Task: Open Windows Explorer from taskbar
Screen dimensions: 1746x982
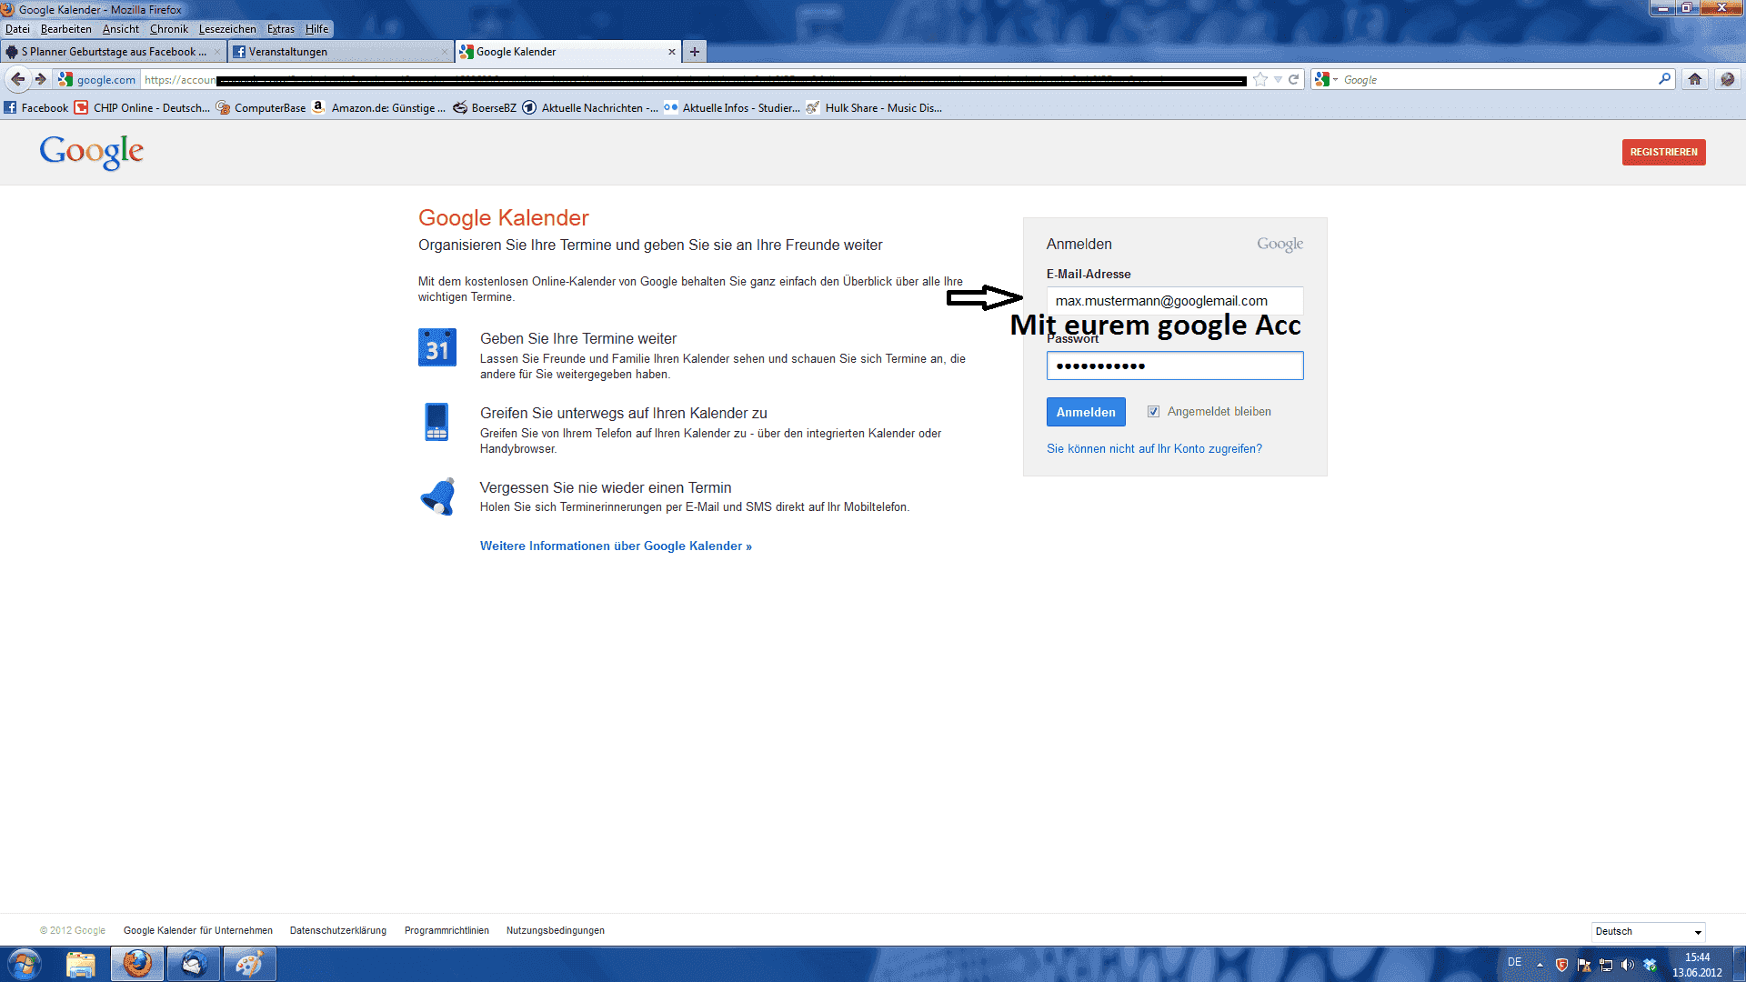Action: coord(81,965)
